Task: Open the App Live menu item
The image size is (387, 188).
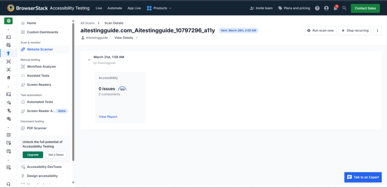Action: click(x=134, y=8)
